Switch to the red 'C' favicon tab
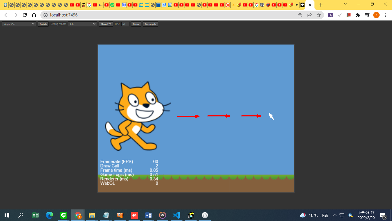Image resolution: width=392 pixels, height=221 pixels. (x=227, y=5)
